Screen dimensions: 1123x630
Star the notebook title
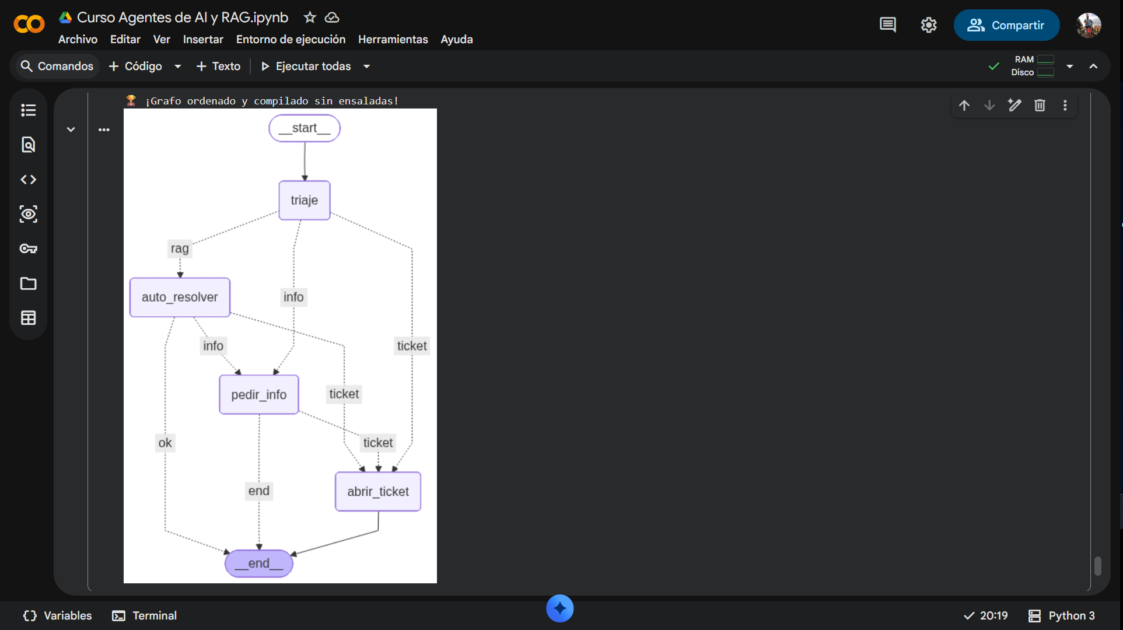pyautogui.click(x=310, y=17)
